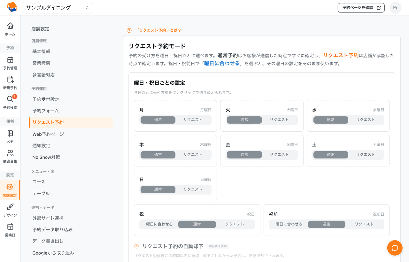
Task: Open 顧客台帳 people icon
Action: [x=10, y=153]
